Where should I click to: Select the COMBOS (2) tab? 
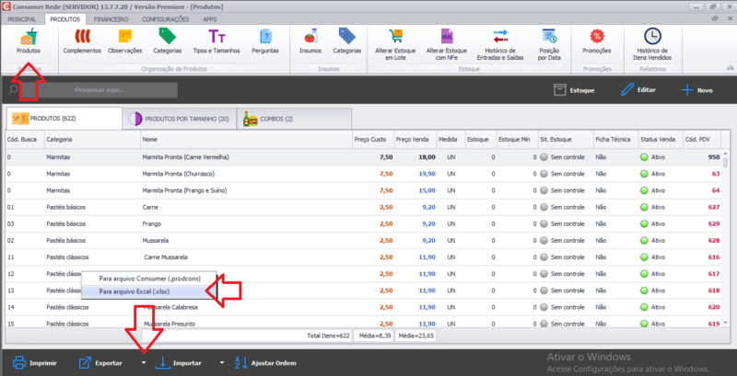point(294,120)
